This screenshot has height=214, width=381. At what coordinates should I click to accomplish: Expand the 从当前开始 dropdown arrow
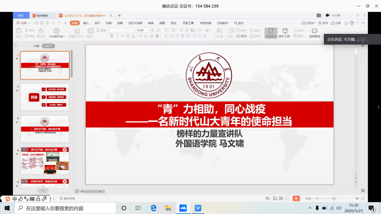pyautogui.click(x=64, y=37)
